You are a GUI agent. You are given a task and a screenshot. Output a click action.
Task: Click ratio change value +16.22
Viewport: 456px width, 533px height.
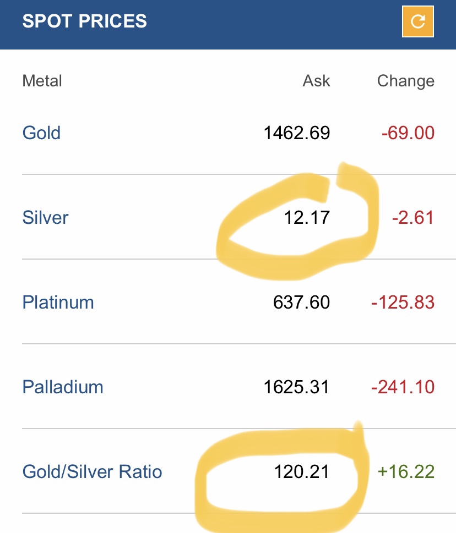click(x=406, y=472)
